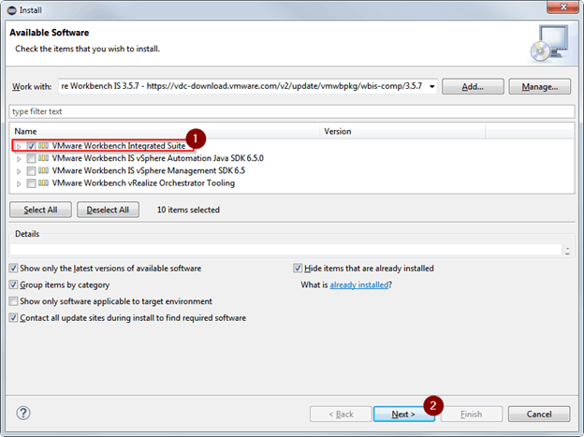Viewport: 584px width, 437px height.
Task: Click the type filter text field
Action: (x=292, y=111)
